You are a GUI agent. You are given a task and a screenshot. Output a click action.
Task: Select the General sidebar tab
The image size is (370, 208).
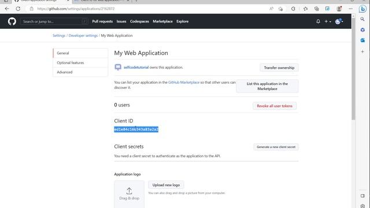pos(80,53)
